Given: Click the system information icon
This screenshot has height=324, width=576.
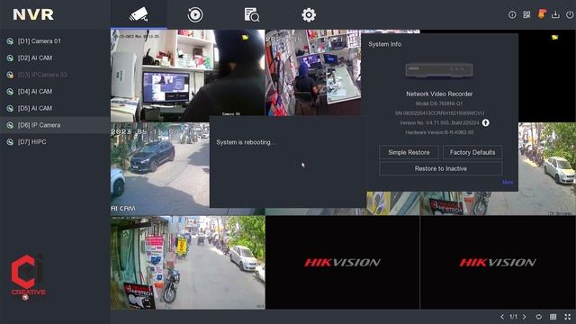Looking at the screenshot, I should click(x=512, y=14).
